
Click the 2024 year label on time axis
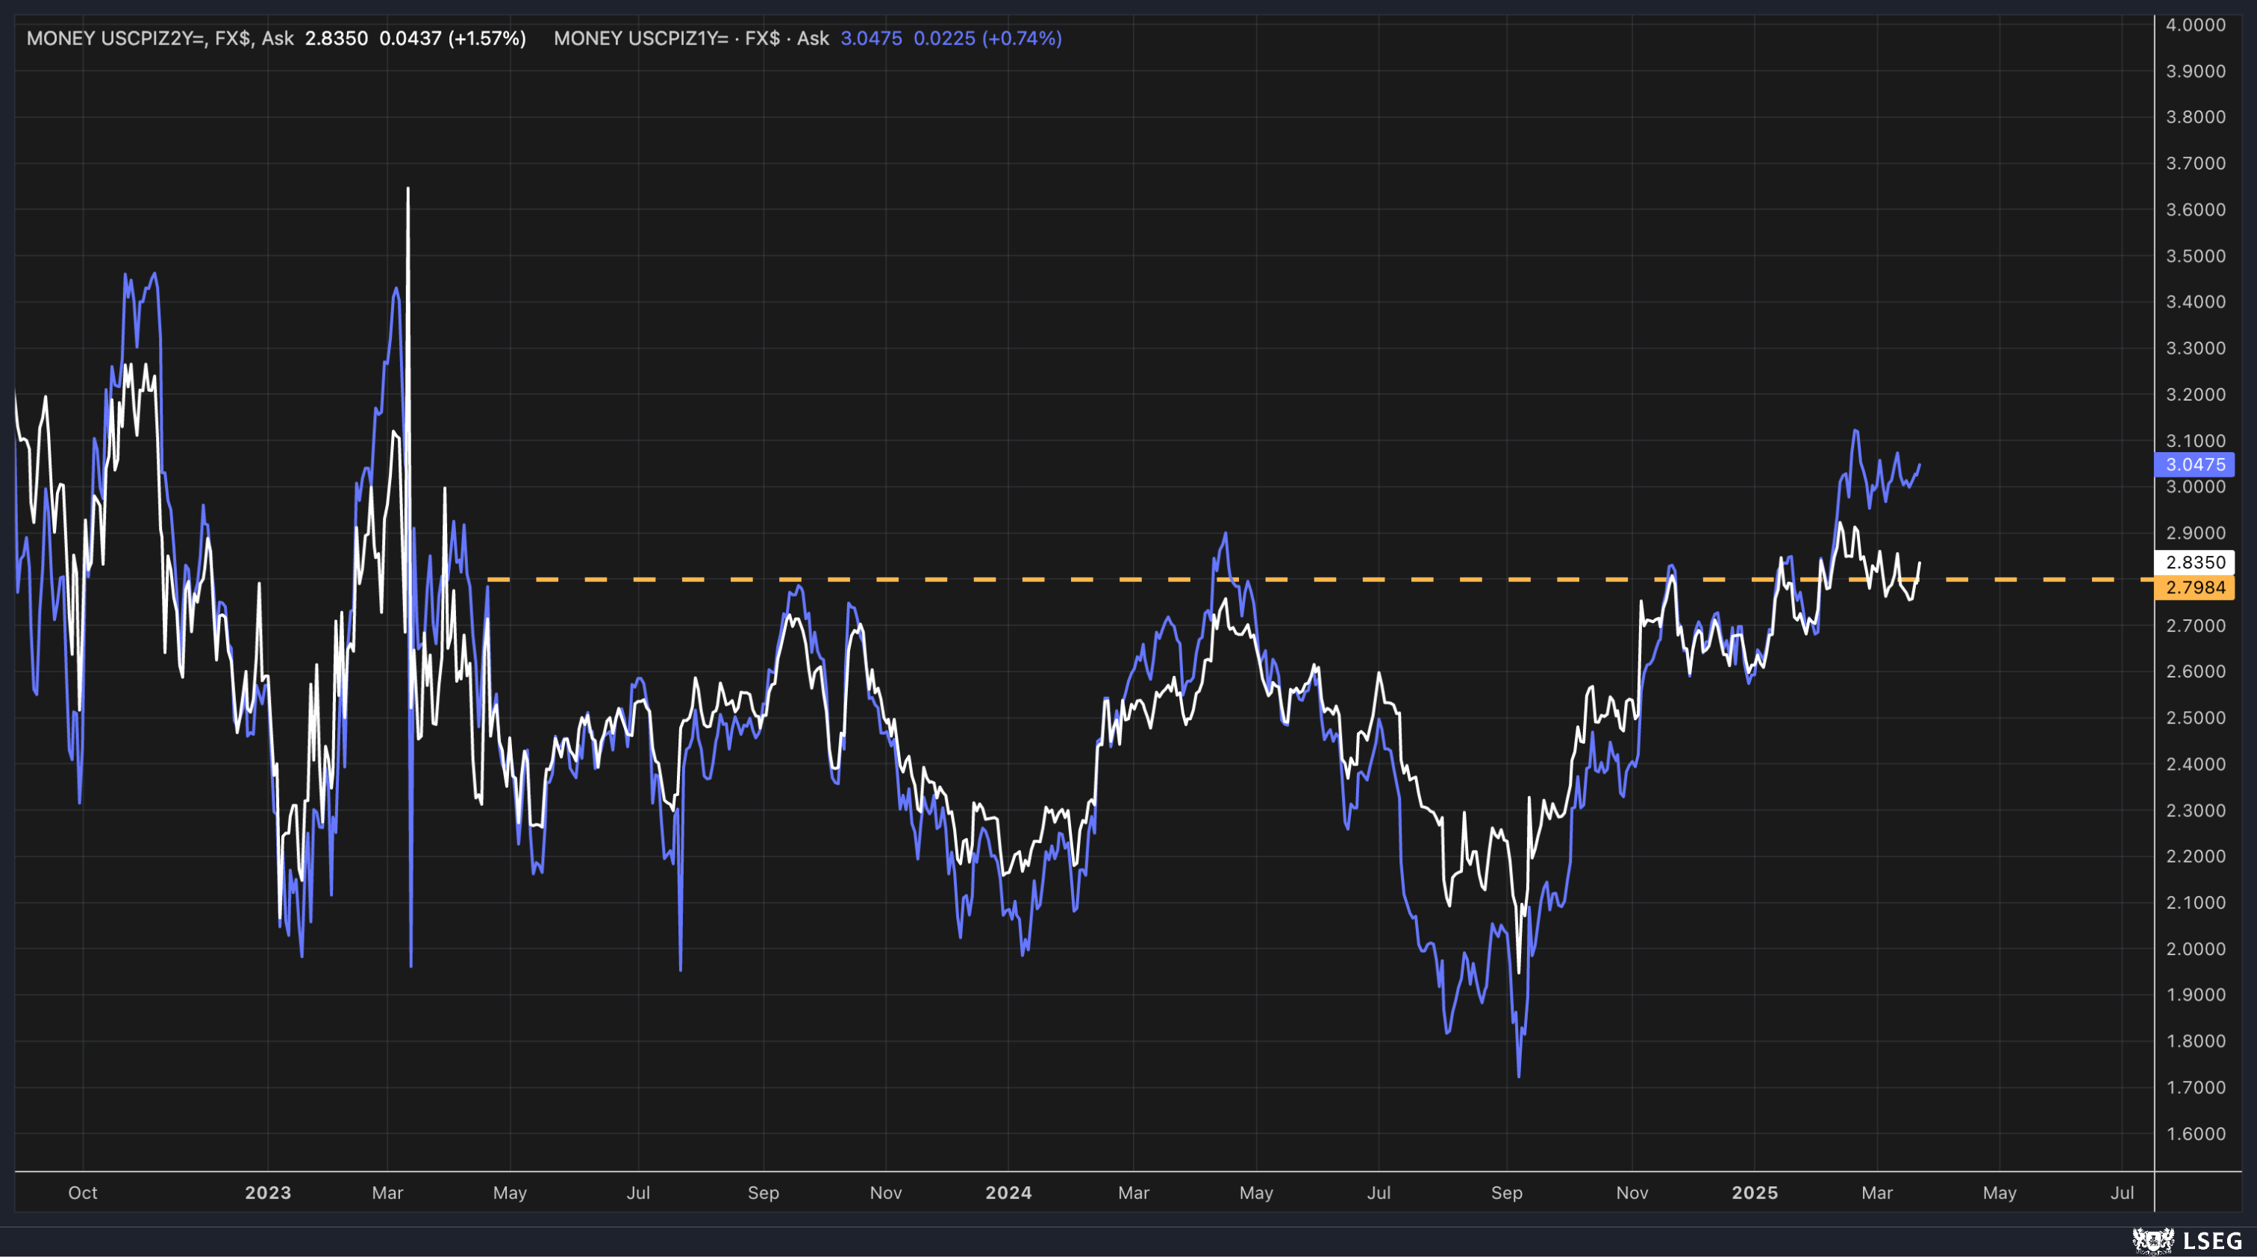(x=1008, y=1192)
